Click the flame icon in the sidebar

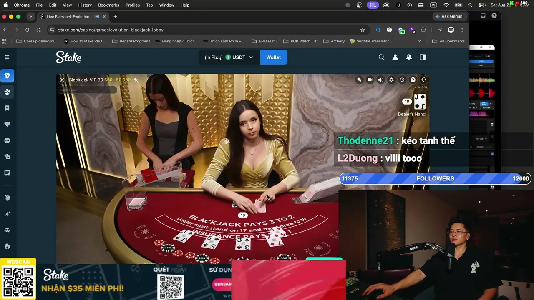pos(7,246)
